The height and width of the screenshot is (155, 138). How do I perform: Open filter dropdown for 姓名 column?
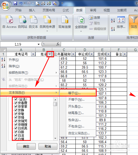pyautogui.click(x=50, y=54)
